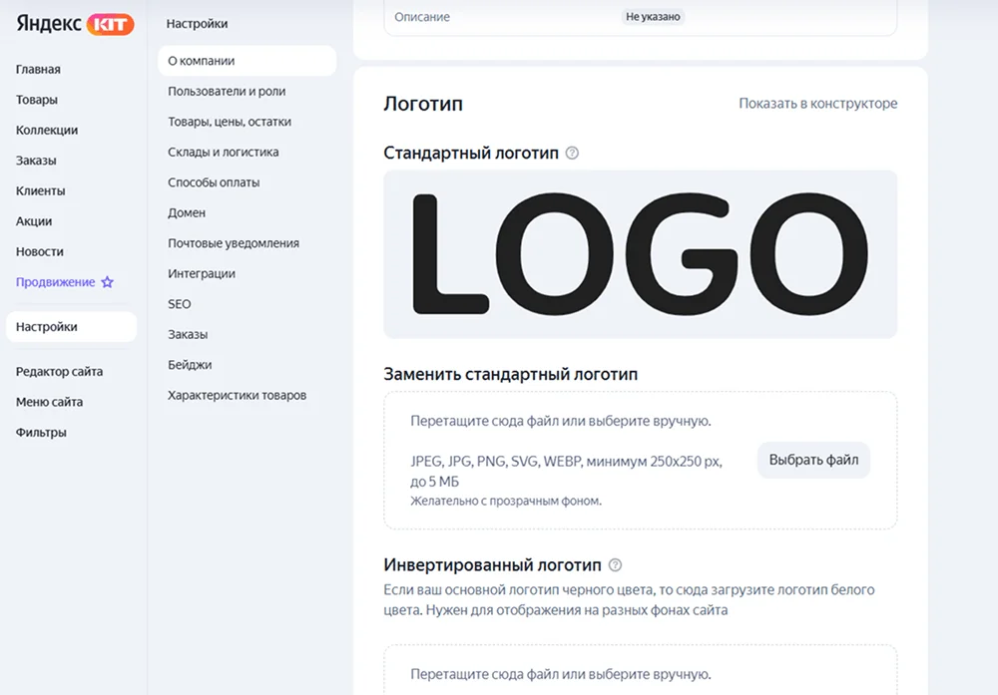This screenshot has height=695, width=998.
Task: Open SEO settings
Action: click(x=180, y=304)
